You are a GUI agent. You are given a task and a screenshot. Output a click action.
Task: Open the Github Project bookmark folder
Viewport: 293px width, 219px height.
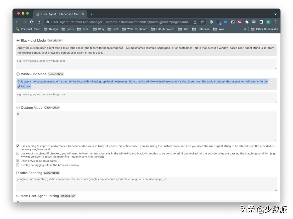pos(162,29)
